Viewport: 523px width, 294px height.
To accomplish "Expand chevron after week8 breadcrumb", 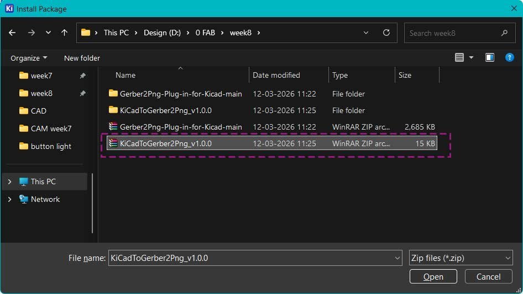I will click(x=259, y=33).
